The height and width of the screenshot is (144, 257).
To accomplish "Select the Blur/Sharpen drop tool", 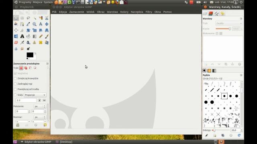I will click(16, 49).
